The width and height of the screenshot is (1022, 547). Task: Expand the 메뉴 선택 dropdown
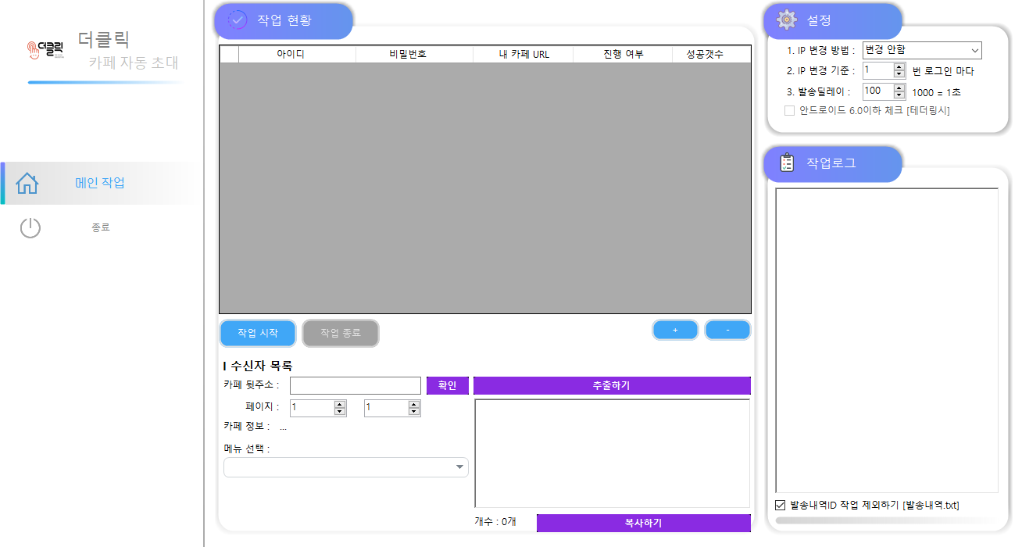[345, 467]
